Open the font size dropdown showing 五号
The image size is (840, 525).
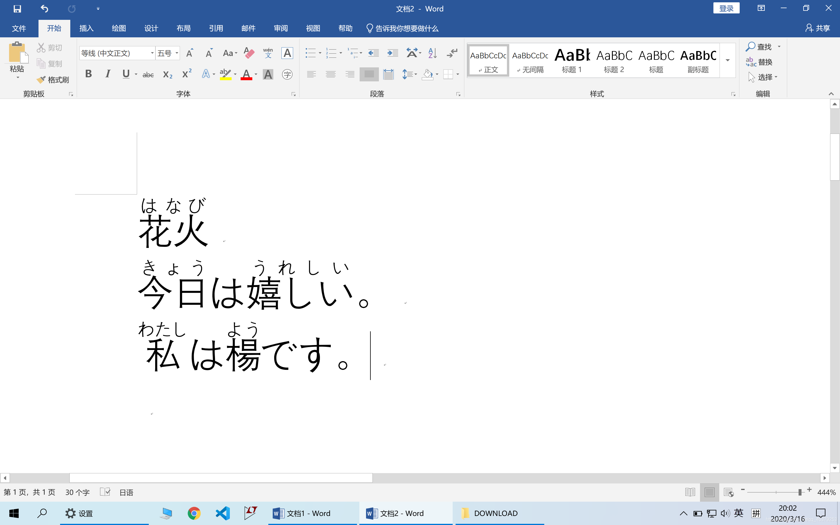pyautogui.click(x=177, y=53)
